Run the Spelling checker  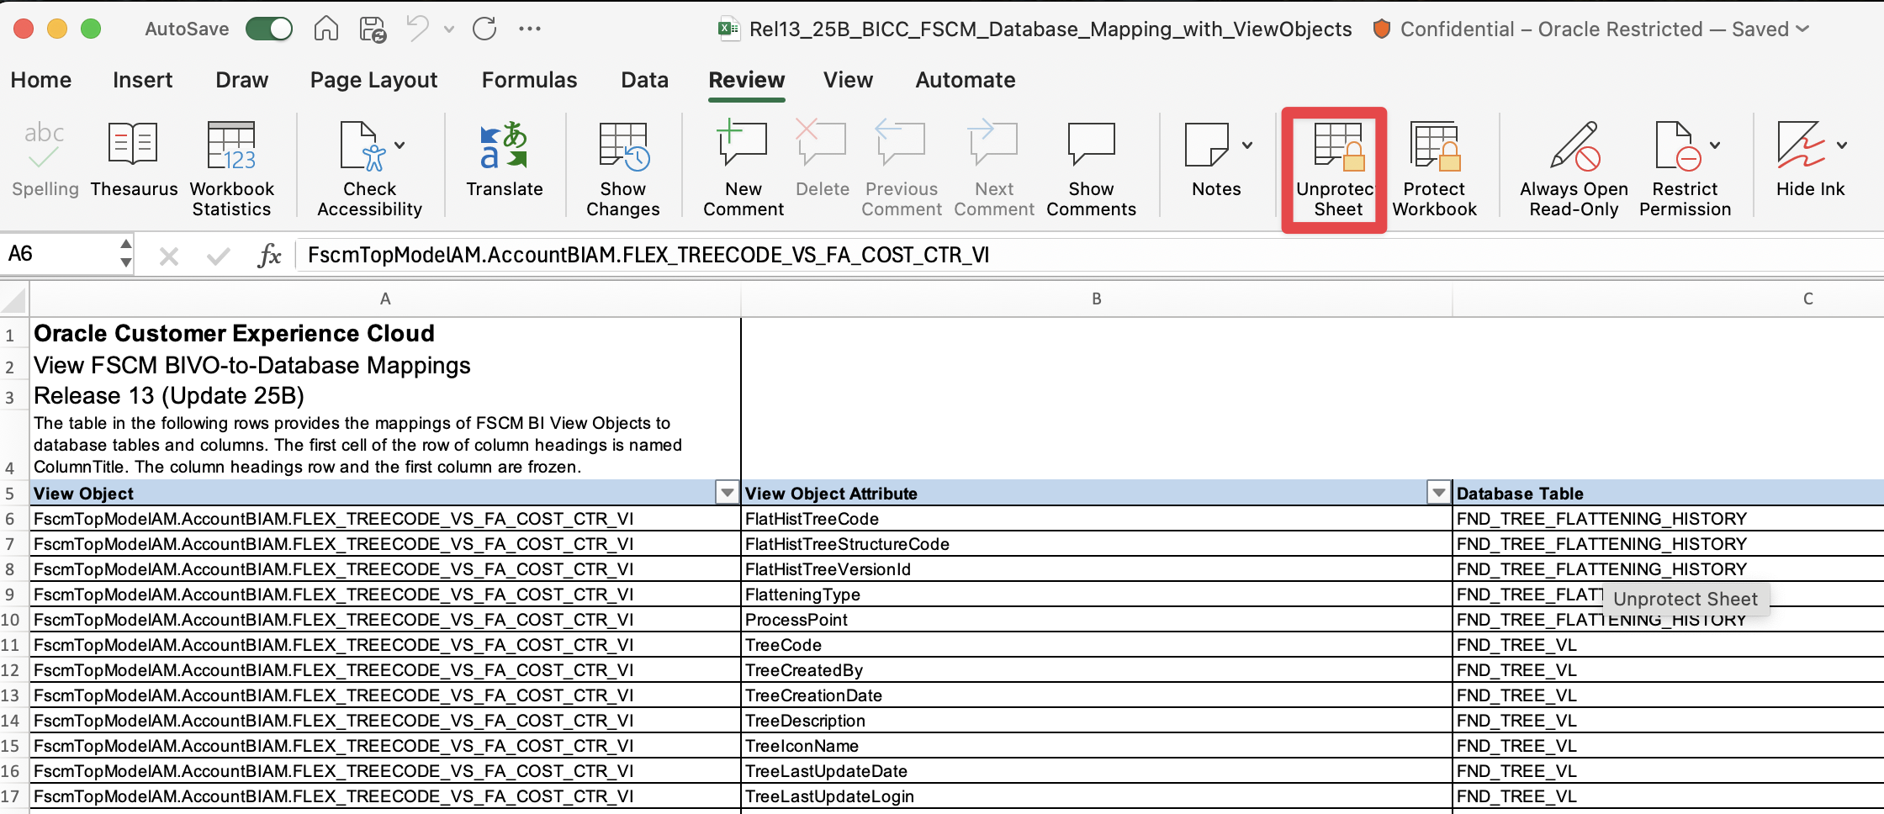click(44, 164)
